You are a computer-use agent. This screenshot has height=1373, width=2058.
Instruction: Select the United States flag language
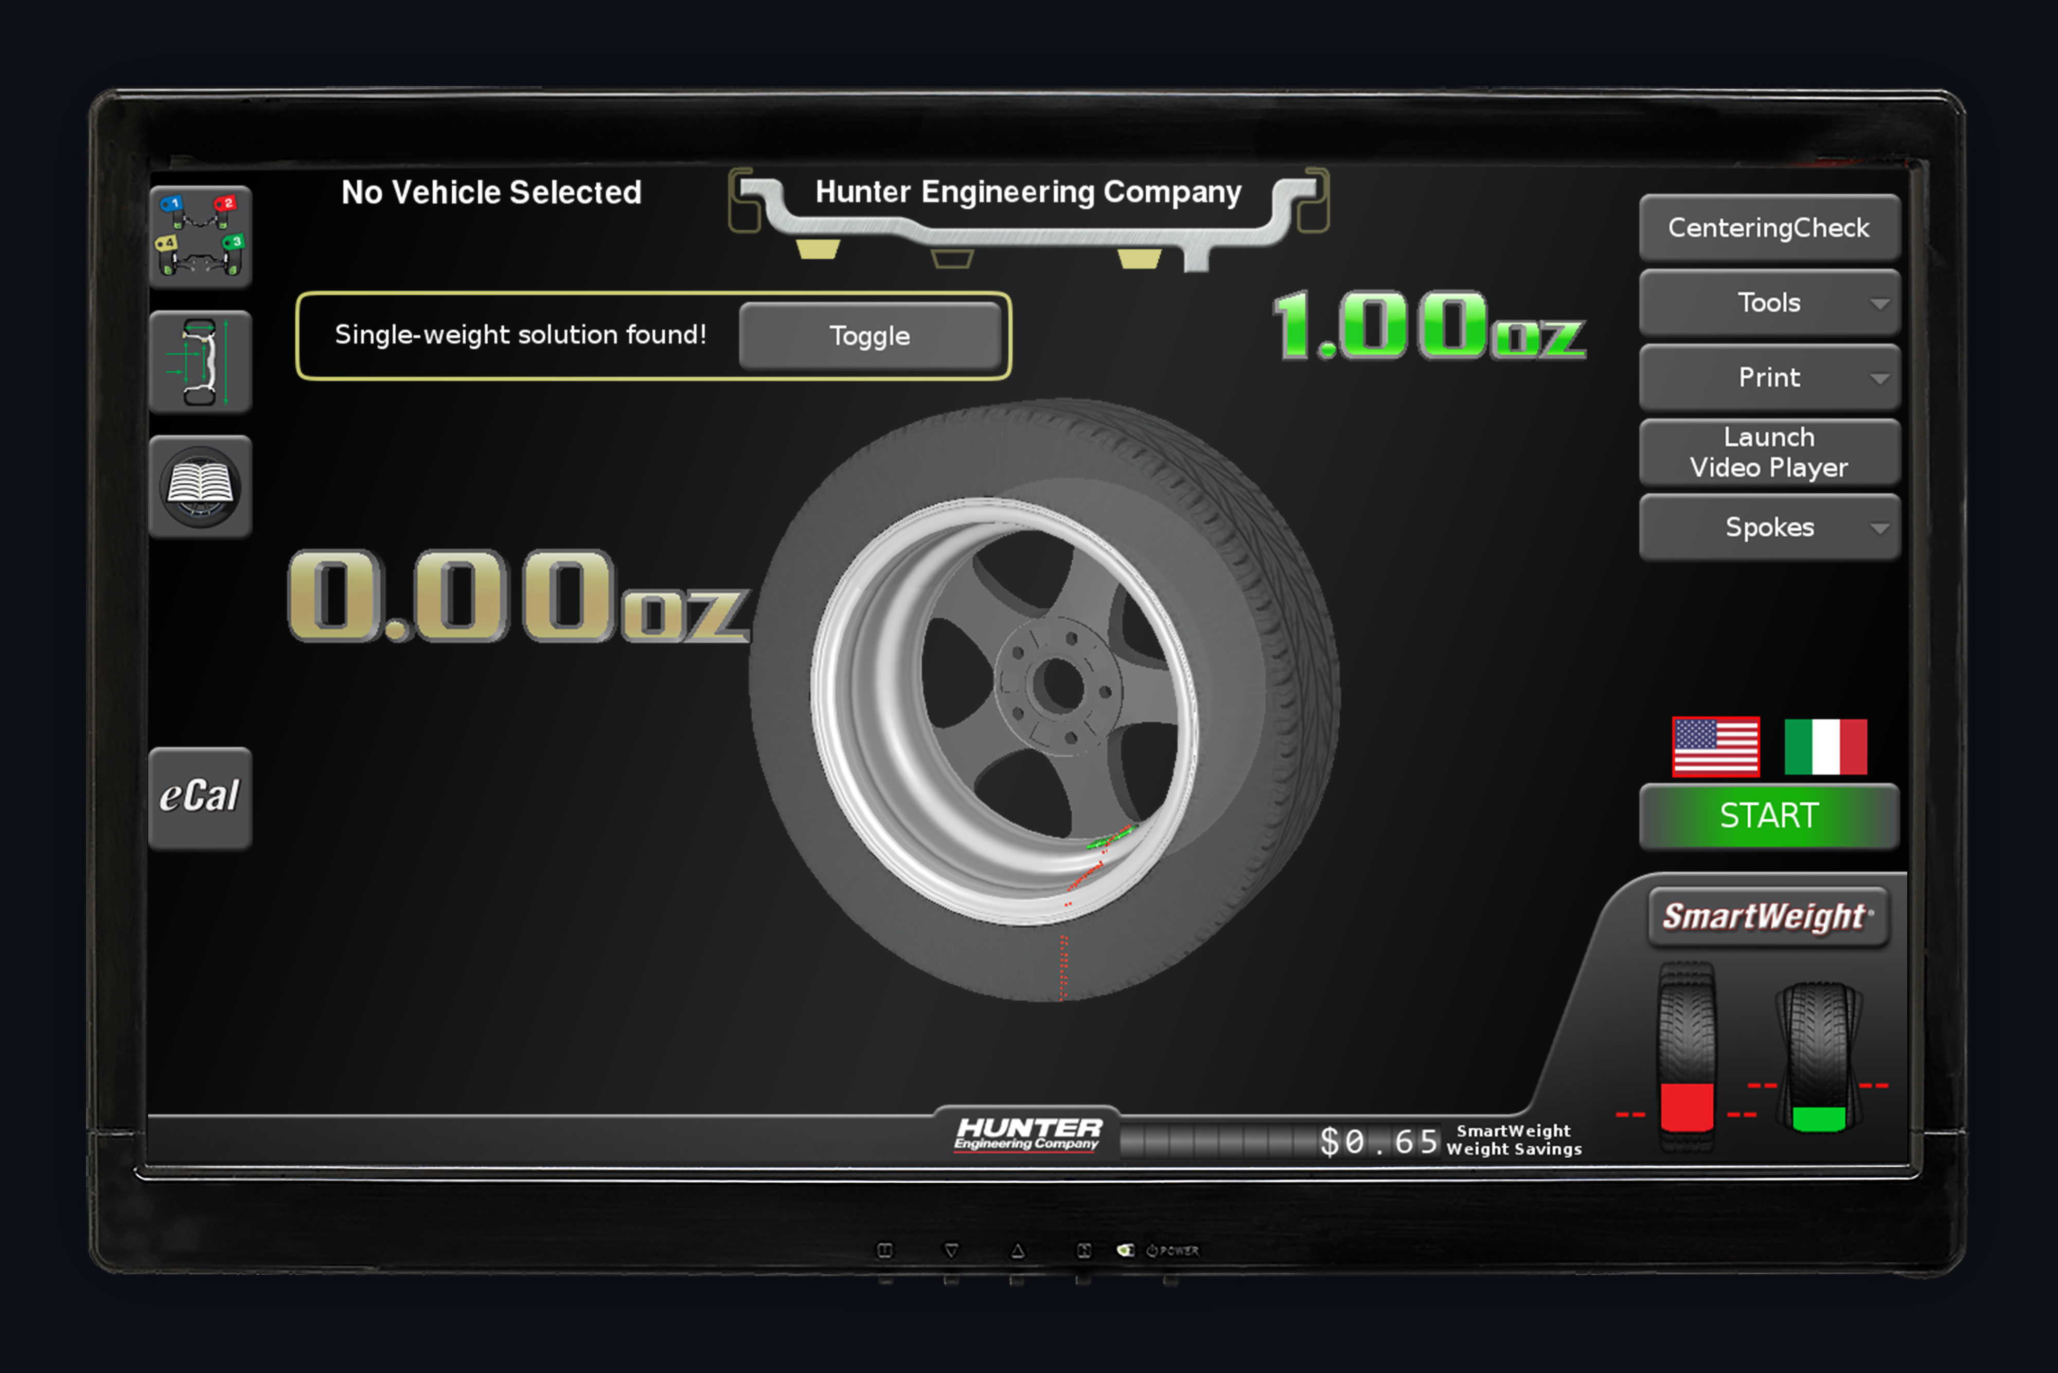(1715, 747)
